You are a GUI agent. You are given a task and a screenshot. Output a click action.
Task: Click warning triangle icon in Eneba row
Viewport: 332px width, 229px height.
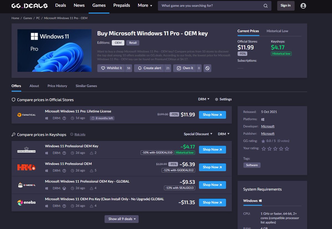click(x=91, y=206)
